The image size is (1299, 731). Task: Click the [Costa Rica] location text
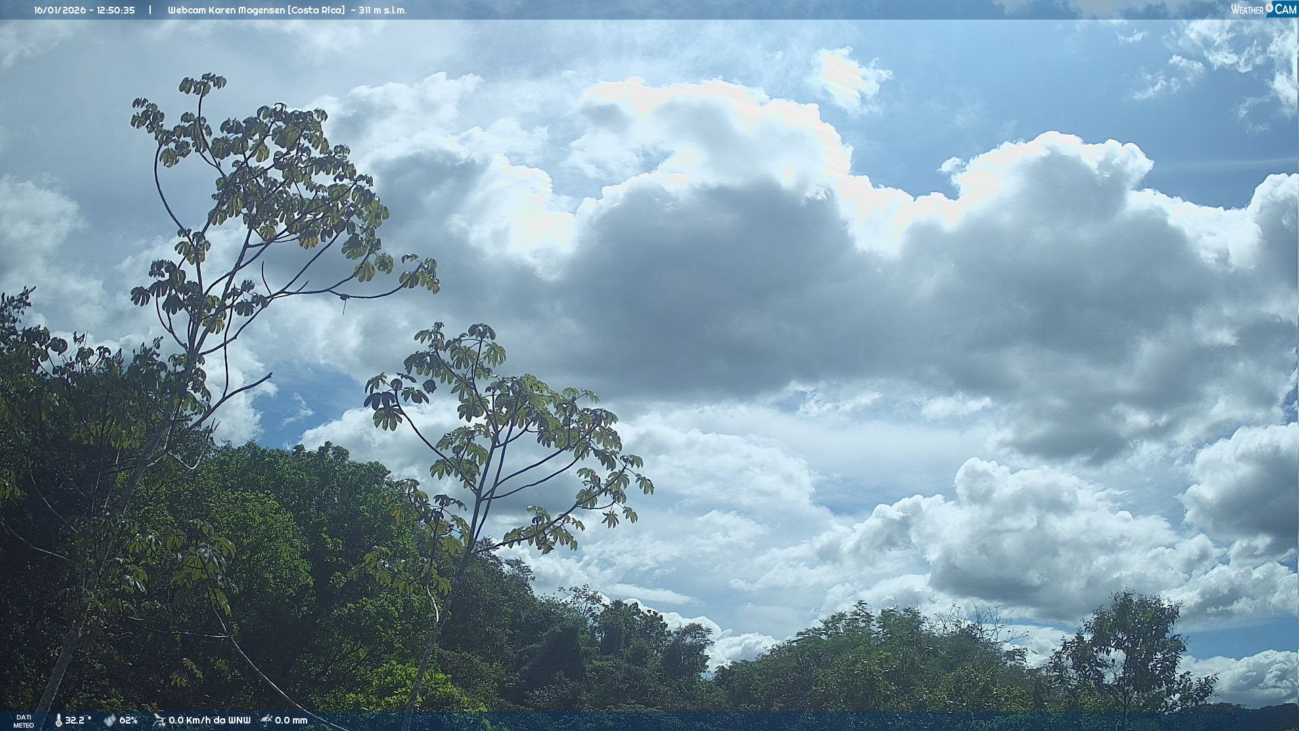click(316, 10)
